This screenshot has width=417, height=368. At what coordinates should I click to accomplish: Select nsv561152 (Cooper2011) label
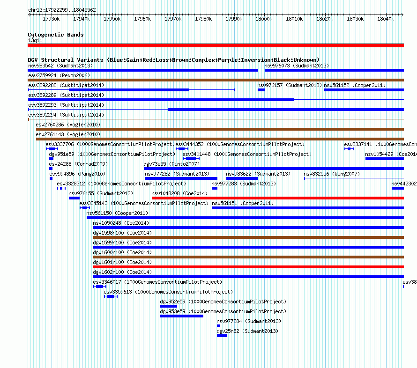point(355,85)
